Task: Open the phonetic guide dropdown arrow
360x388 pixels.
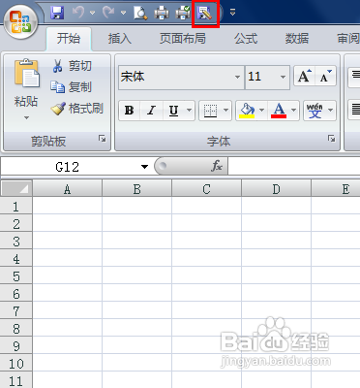Action: [331, 111]
